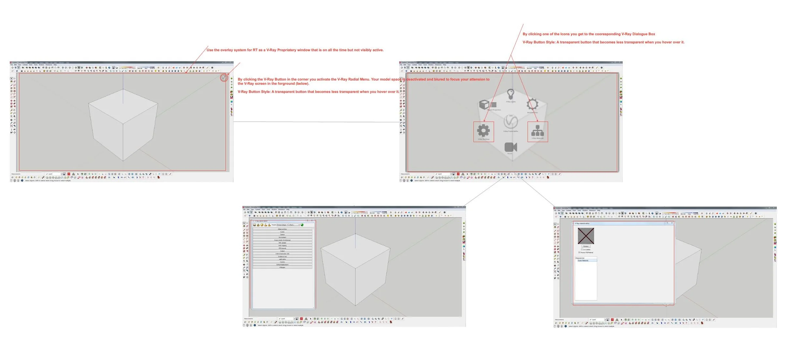The width and height of the screenshot is (785, 350).
Task: Click the Preview button in the material editor
Action: click(586, 246)
